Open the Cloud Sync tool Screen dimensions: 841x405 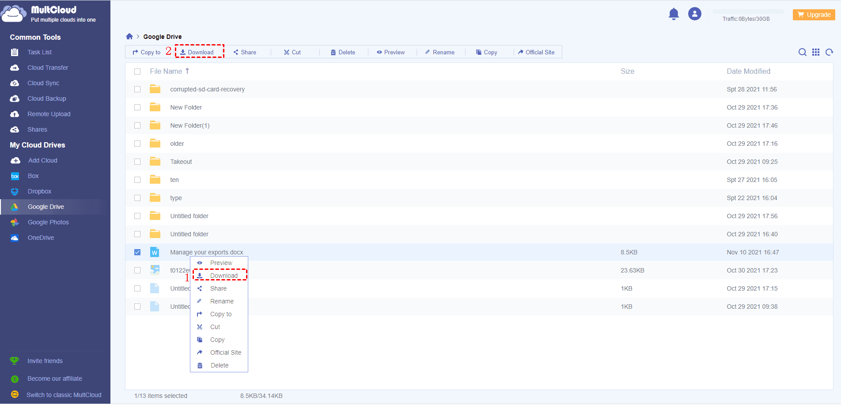click(43, 83)
